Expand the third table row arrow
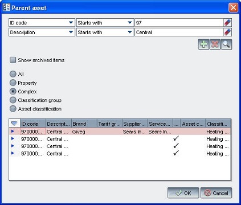This screenshot has width=241, height=205. (x=13, y=146)
